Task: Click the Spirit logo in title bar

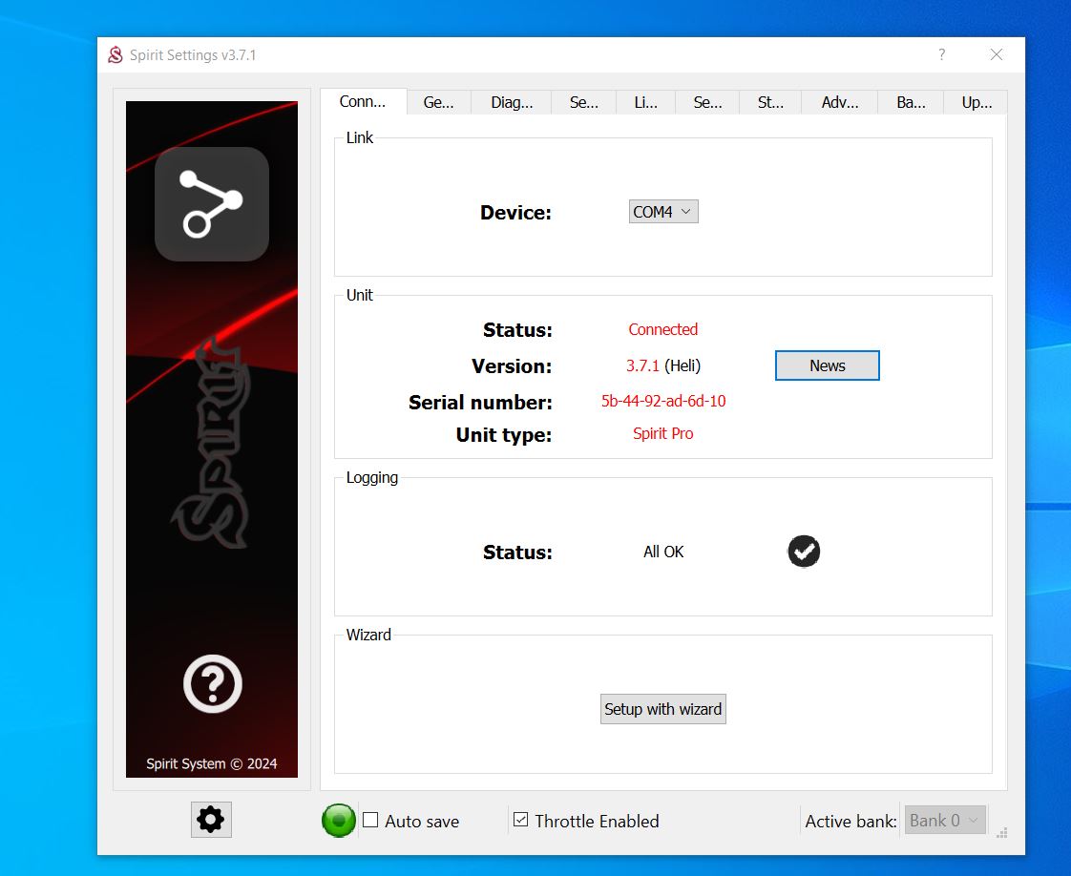Action: (115, 55)
